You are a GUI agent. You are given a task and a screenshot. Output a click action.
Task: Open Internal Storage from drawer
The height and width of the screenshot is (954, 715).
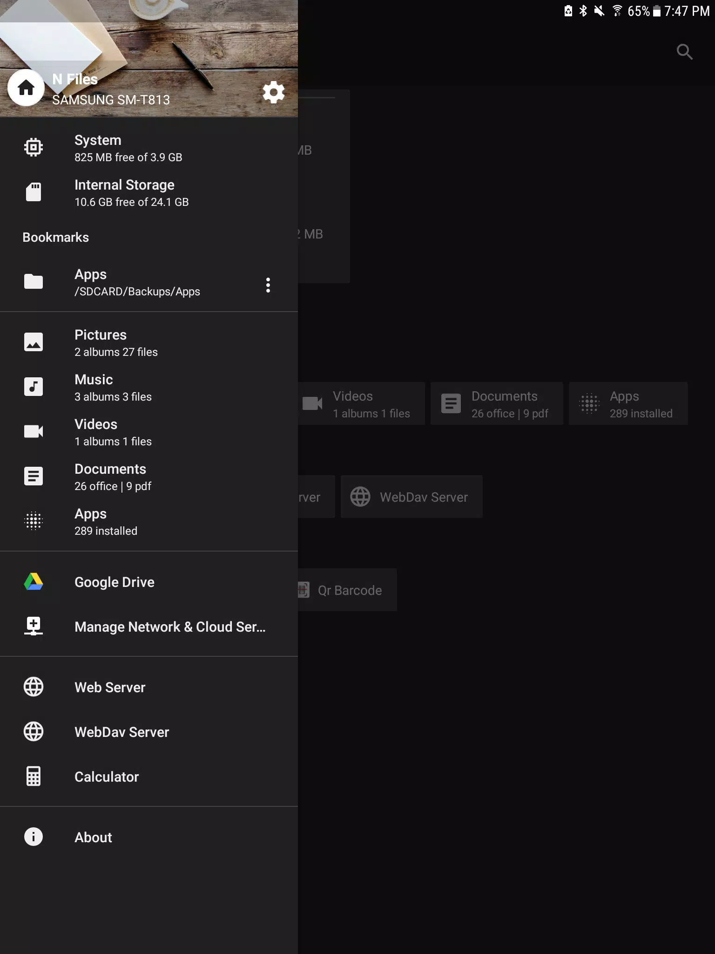pyautogui.click(x=149, y=192)
